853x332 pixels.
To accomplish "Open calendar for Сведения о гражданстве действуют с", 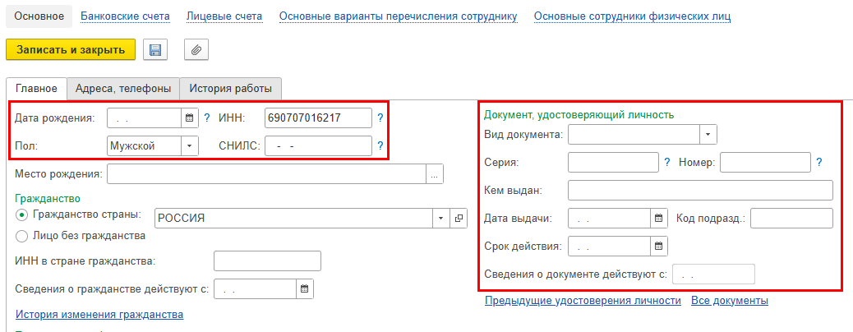I will 304,288.
